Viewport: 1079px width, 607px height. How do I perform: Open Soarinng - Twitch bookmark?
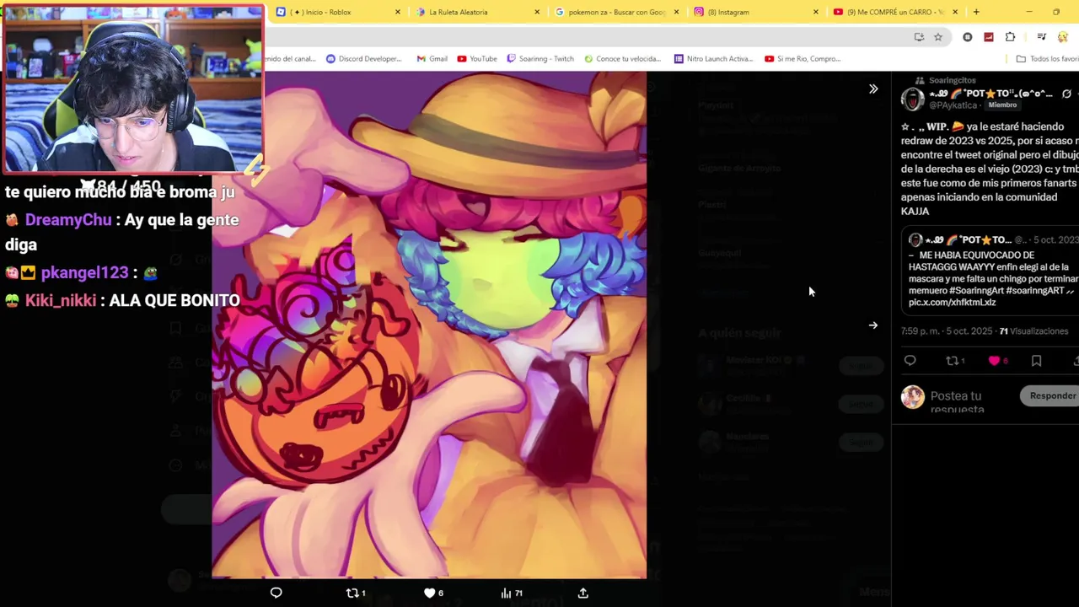(540, 59)
